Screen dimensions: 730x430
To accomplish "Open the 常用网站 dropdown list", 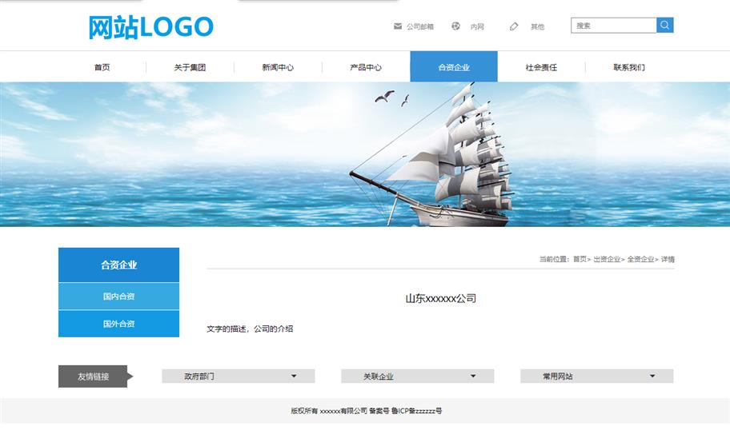I will pyautogui.click(x=596, y=376).
